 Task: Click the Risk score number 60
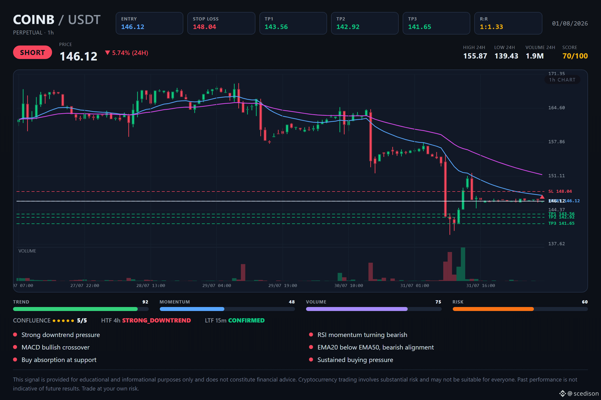585,302
